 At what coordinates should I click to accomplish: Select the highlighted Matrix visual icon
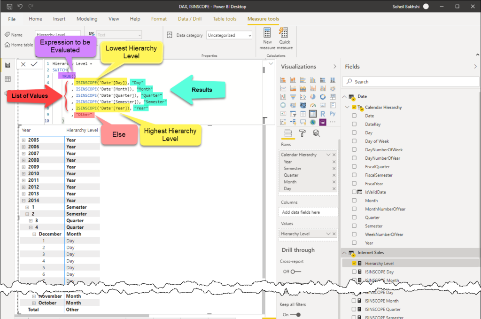[x=312, y=114]
